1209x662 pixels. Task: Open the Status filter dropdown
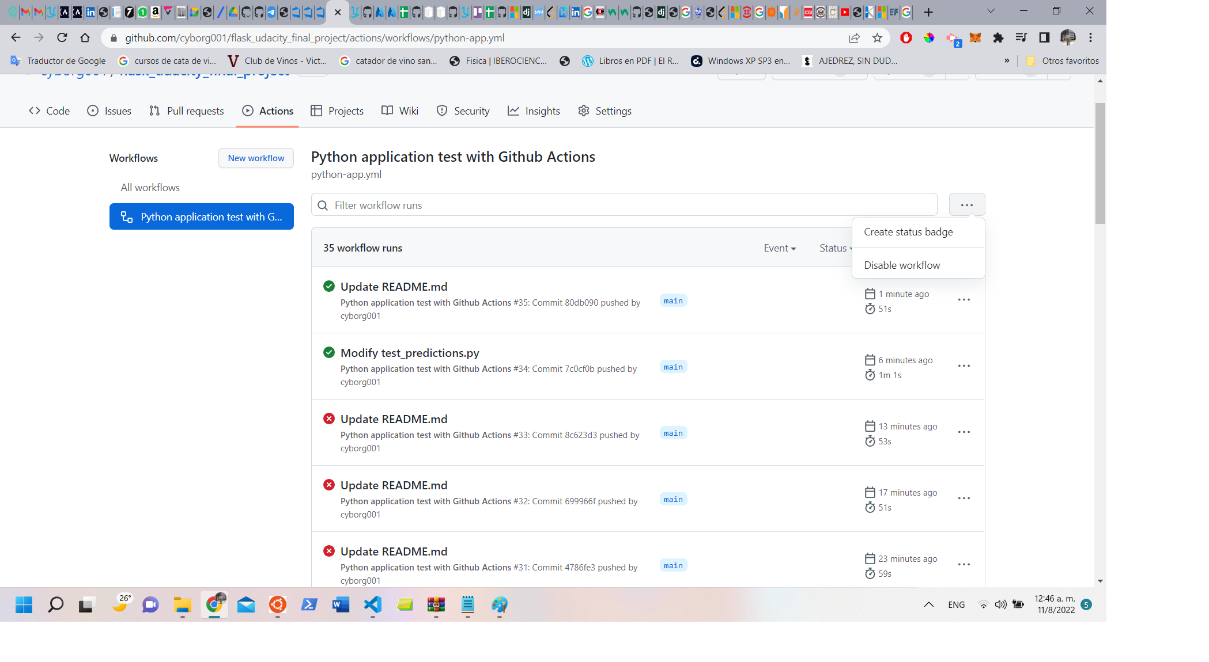(x=835, y=248)
